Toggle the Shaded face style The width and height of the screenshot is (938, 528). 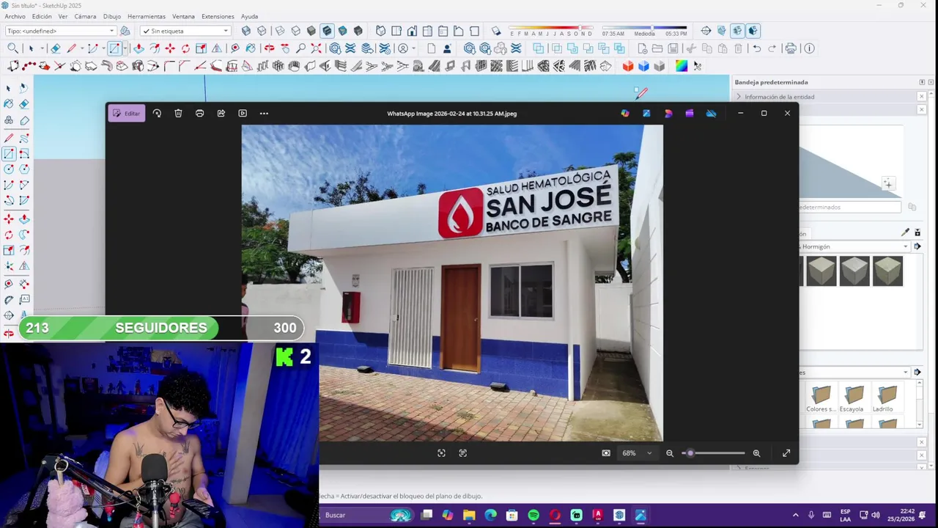point(311,31)
